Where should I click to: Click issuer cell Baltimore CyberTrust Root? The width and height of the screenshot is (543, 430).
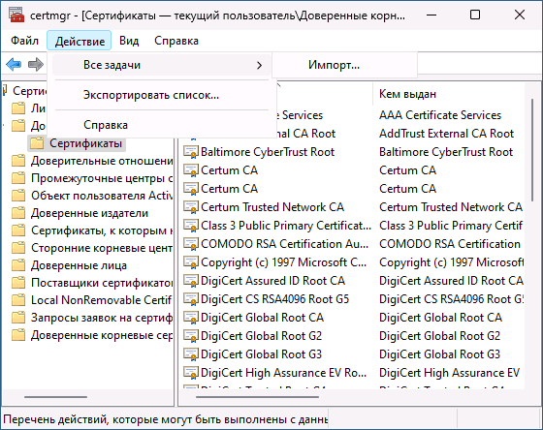click(446, 152)
